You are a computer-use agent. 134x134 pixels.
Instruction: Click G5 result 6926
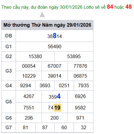(x=80, y=96)
